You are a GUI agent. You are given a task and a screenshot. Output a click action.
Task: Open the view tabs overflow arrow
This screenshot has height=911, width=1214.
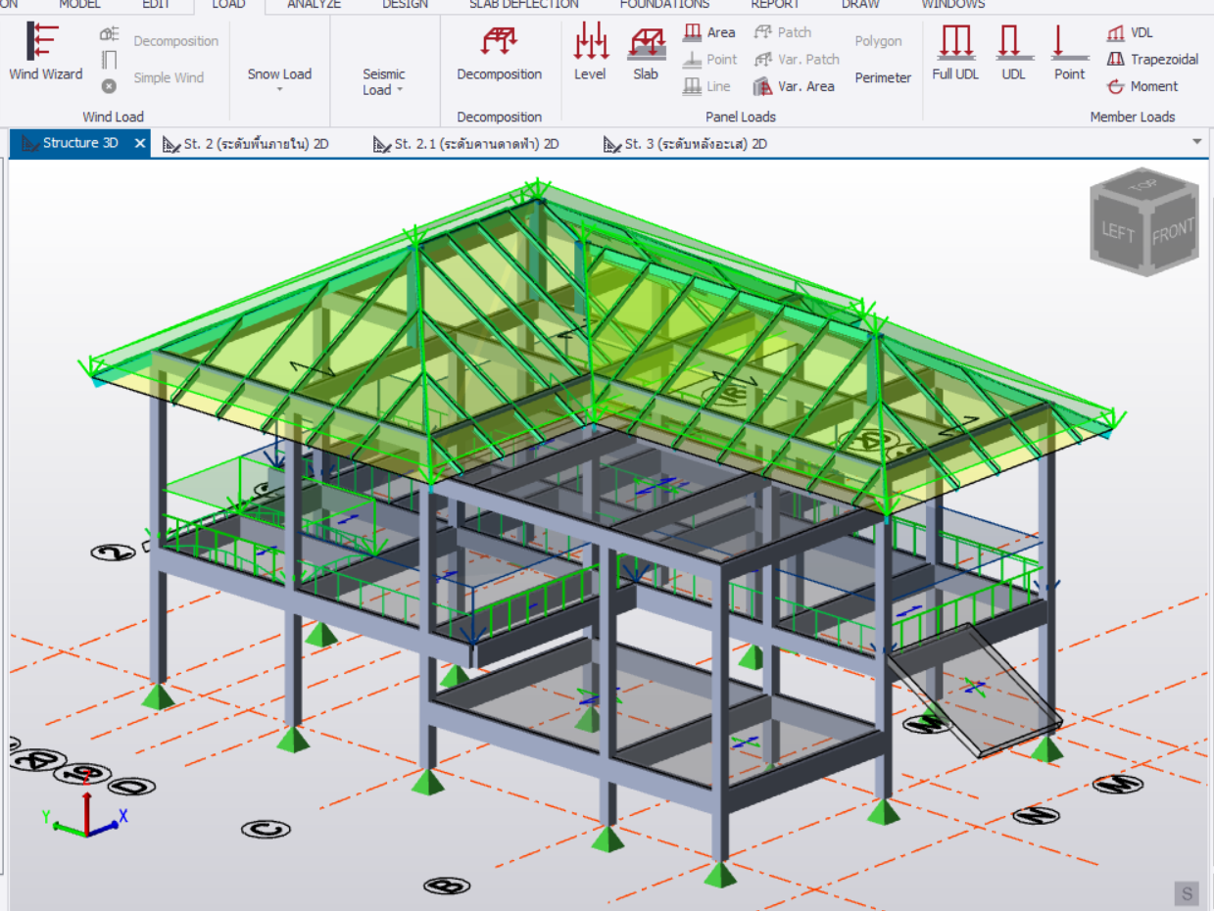(x=1196, y=142)
